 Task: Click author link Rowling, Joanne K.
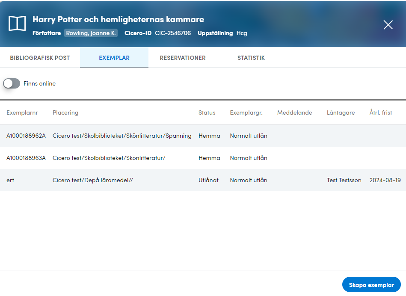click(91, 33)
